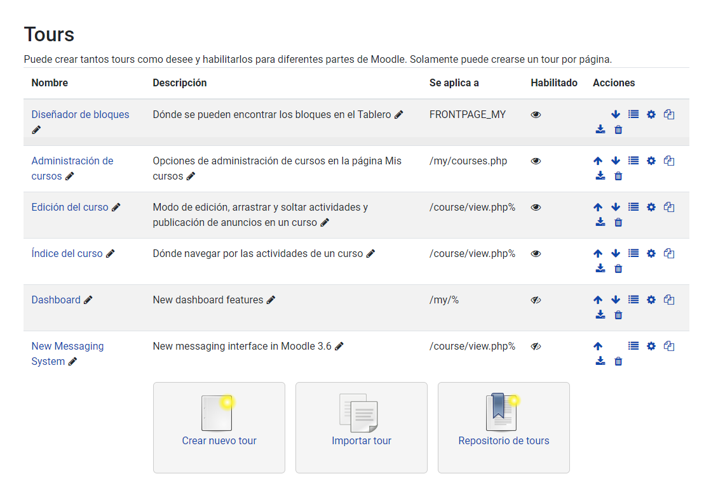Move Diseñador de bloques tour down
This screenshot has height=488, width=711.
coord(615,115)
